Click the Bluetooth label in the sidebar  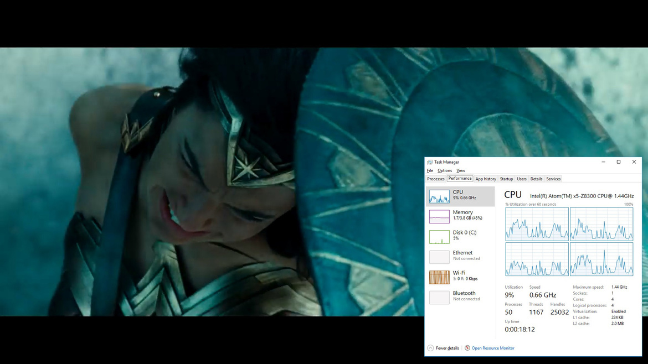coord(464,293)
